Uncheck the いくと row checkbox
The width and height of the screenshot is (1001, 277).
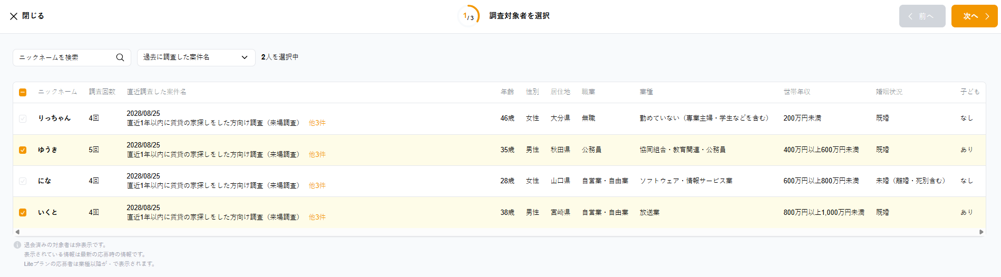point(23,213)
